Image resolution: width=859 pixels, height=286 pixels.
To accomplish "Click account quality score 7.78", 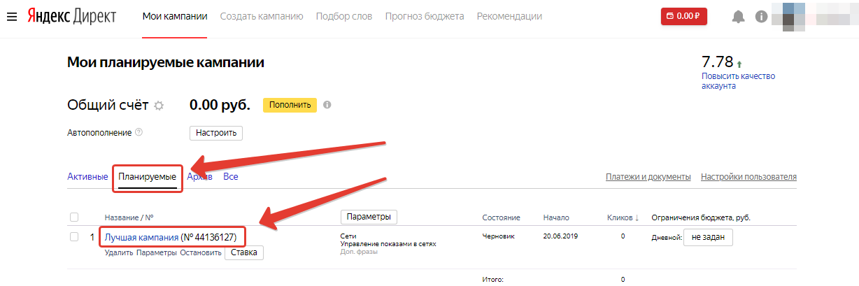I will click(717, 61).
